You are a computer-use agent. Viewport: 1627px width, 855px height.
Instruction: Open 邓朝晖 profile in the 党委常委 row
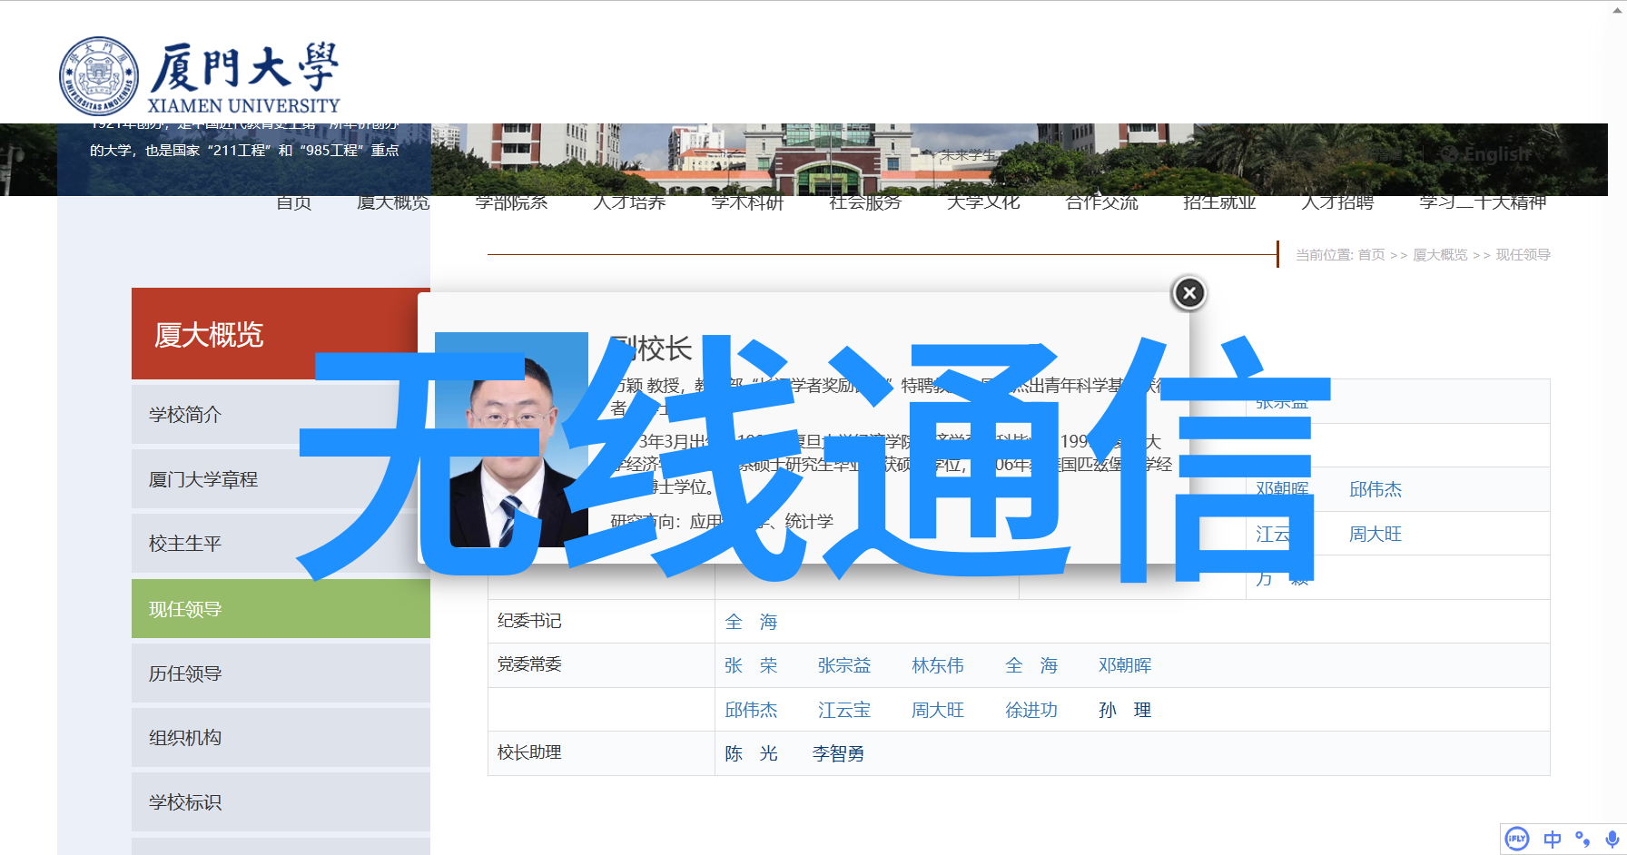point(1125,665)
